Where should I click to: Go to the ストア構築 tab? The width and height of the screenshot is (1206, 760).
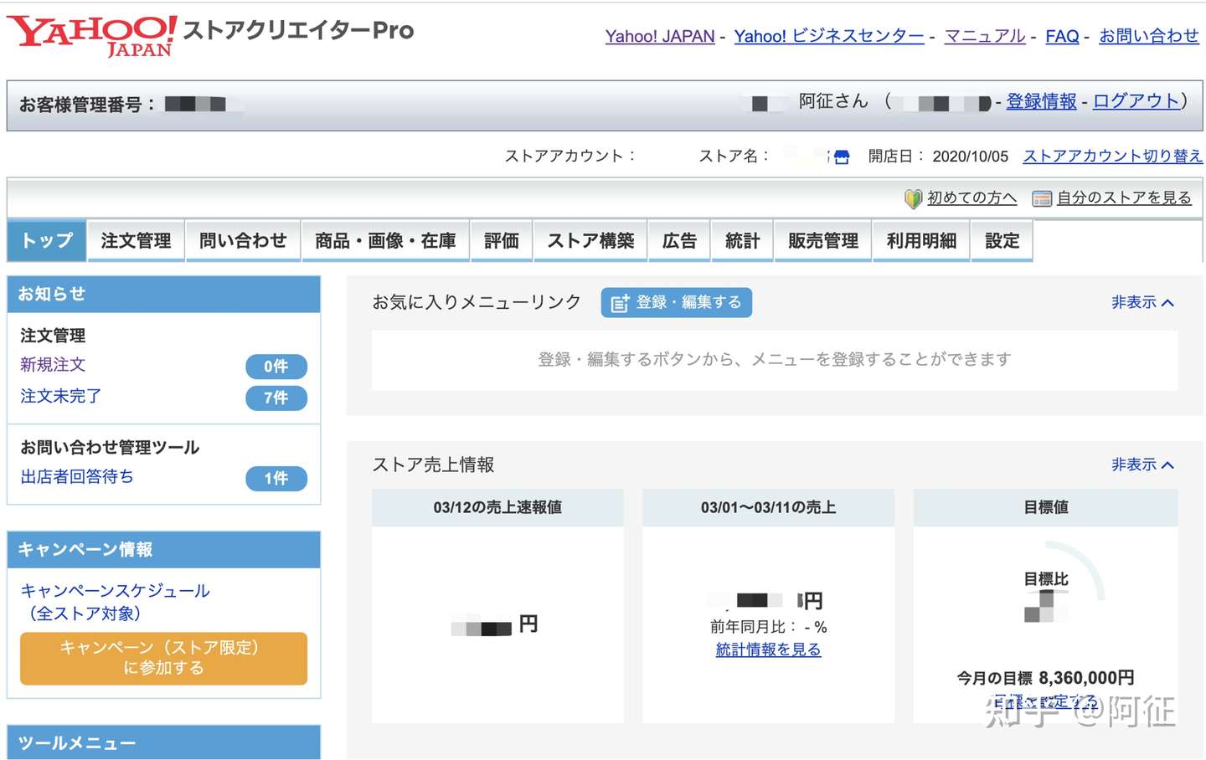590,241
